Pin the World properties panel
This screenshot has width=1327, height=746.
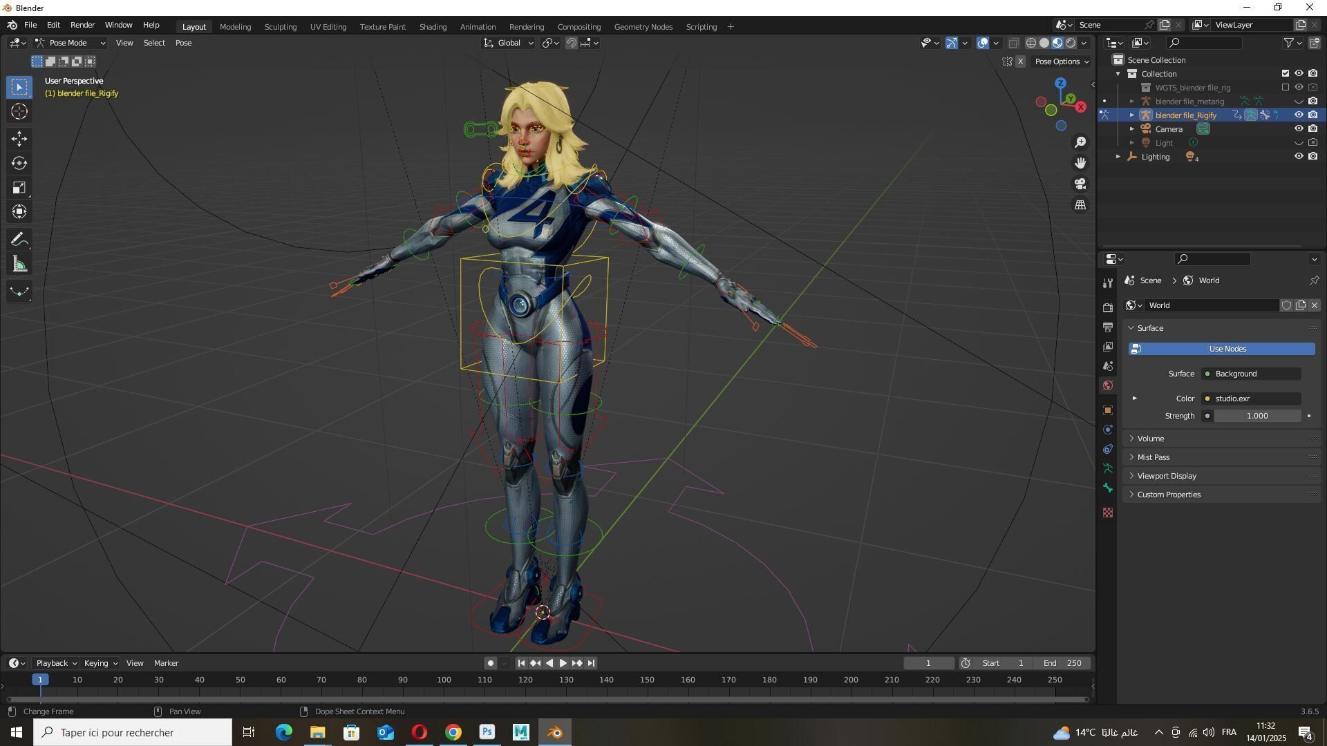pos(1314,280)
